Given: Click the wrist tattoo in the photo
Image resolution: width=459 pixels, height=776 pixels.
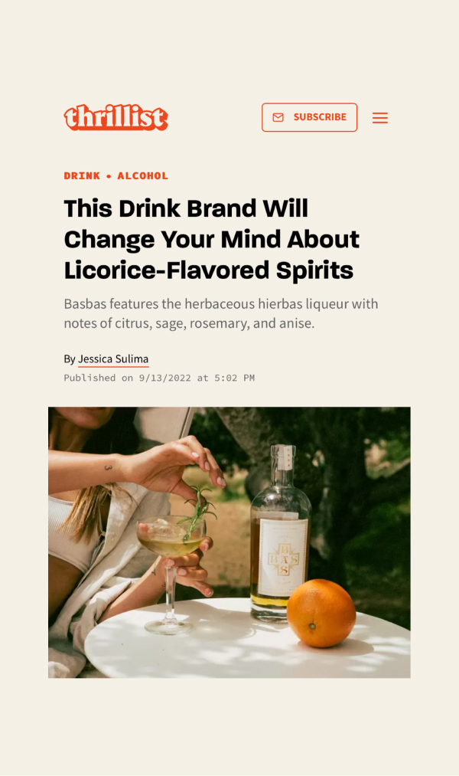Looking at the screenshot, I should pyautogui.click(x=108, y=467).
